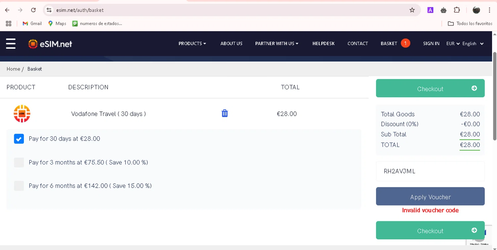The height and width of the screenshot is (250, 497).
Task: Click Basket breadcrumb text
Action: [34, 69]
